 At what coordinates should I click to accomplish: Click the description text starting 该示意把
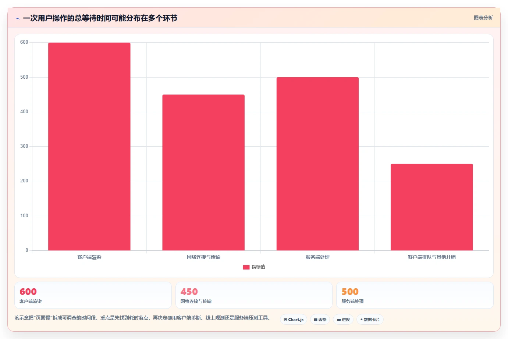pyautogui.click(x=143, y=318)
